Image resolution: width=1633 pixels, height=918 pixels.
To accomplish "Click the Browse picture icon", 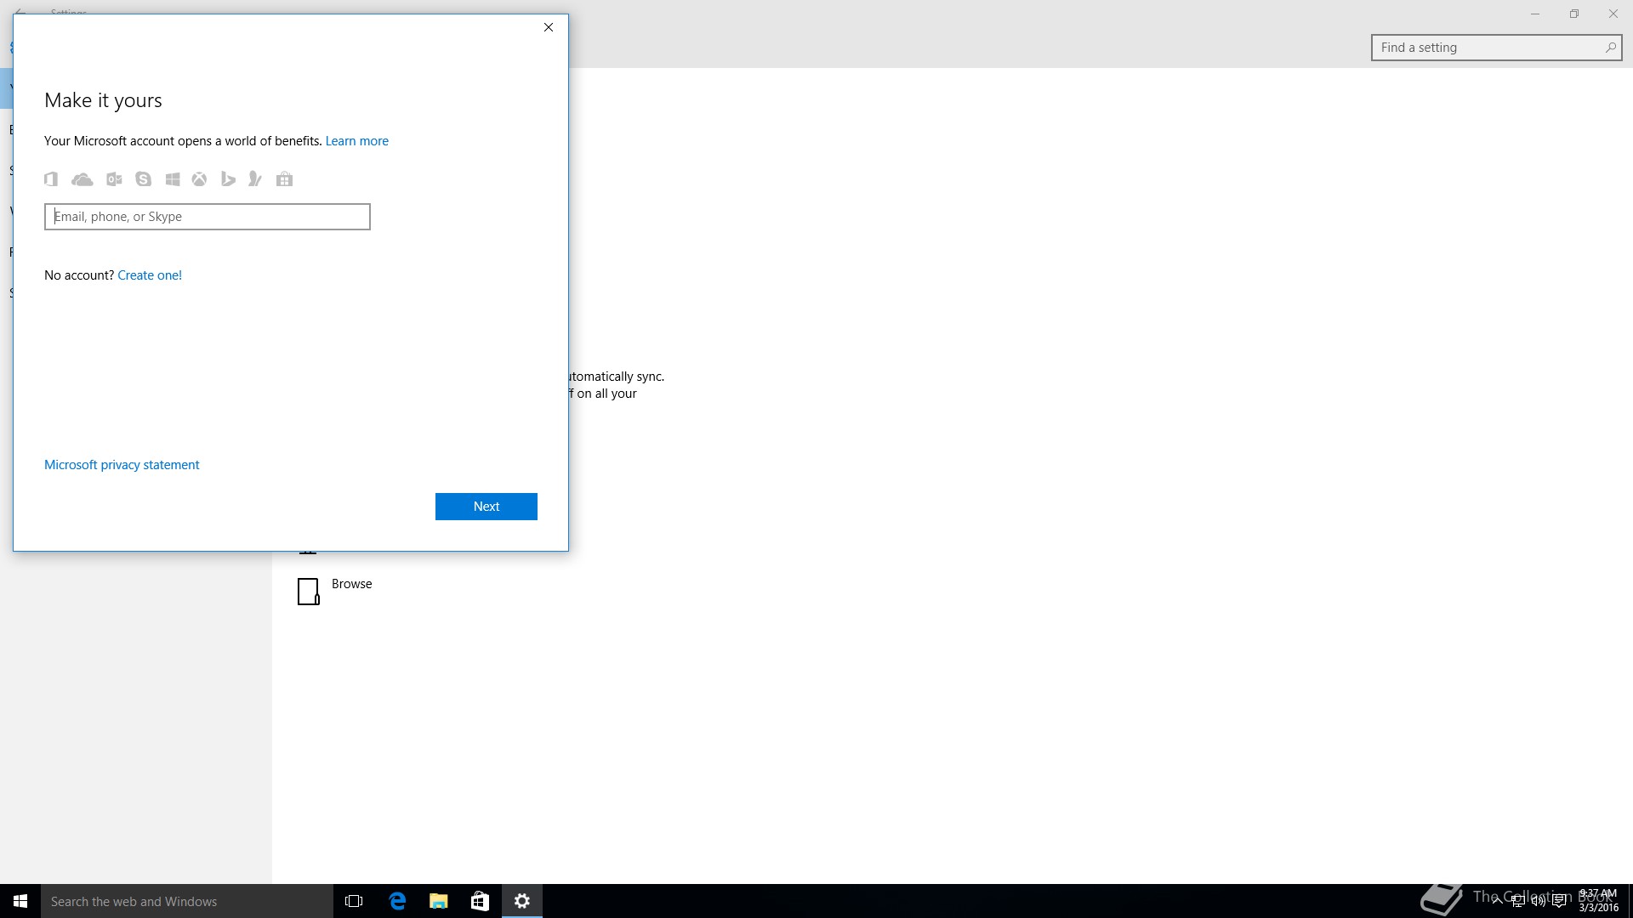I will (x=309, y=592).
